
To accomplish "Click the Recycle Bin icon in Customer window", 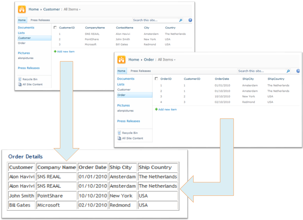I will [20, 79].
